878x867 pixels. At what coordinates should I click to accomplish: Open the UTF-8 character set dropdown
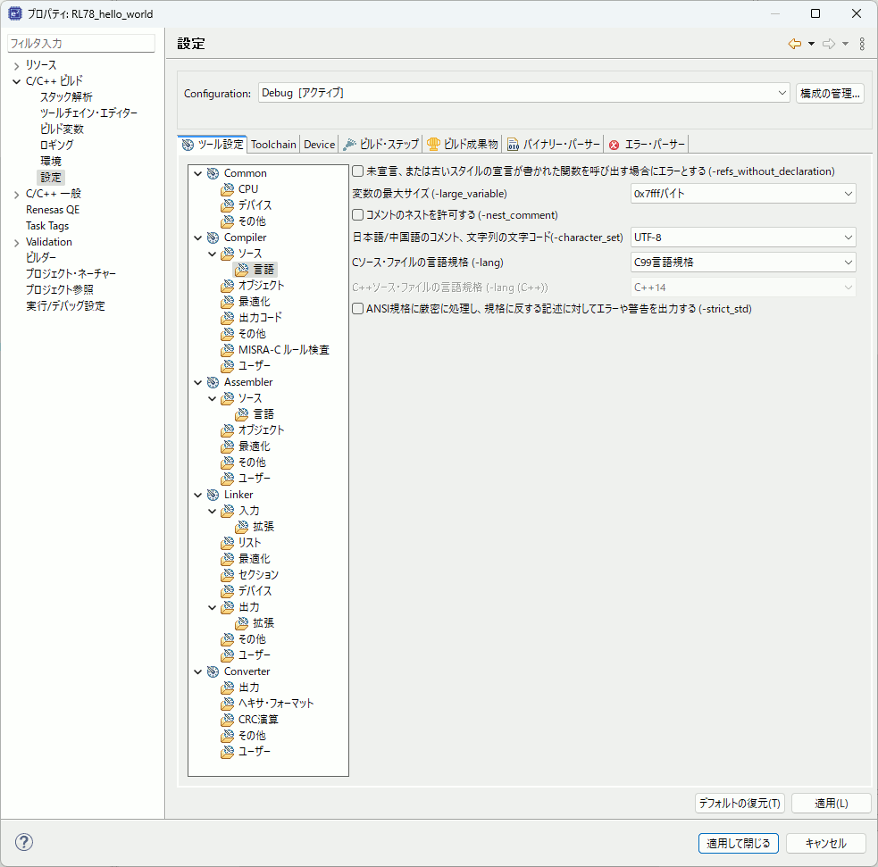(742, 238)
